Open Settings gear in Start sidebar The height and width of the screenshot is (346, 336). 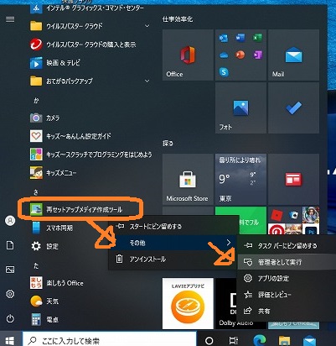[10, 294]
